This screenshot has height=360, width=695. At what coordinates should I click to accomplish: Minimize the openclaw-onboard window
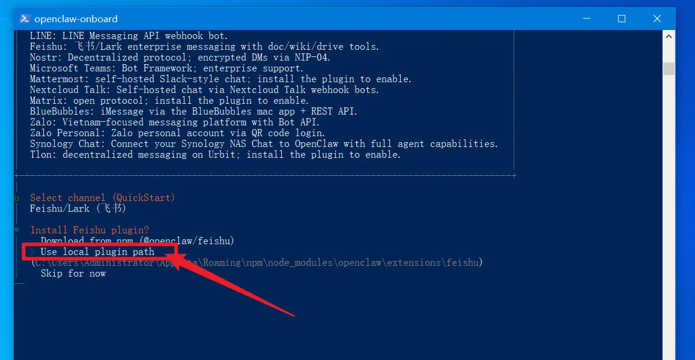click(587, 19)
